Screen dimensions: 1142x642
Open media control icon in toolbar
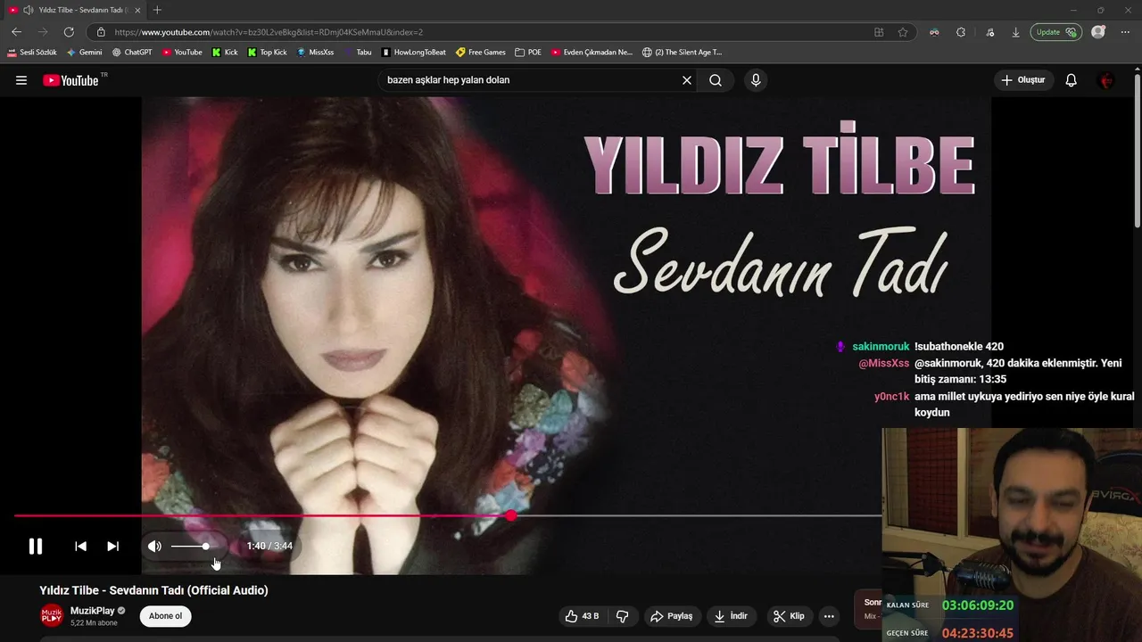(x=990, y=32)
